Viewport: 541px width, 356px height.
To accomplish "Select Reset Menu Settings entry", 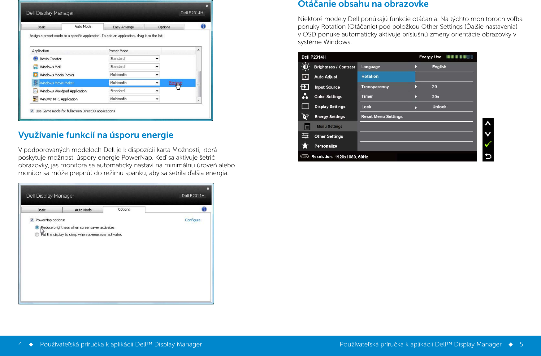I will coord(382,116).
